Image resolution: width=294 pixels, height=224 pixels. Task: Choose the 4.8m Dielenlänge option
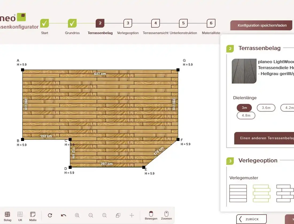tap(246, 115)
